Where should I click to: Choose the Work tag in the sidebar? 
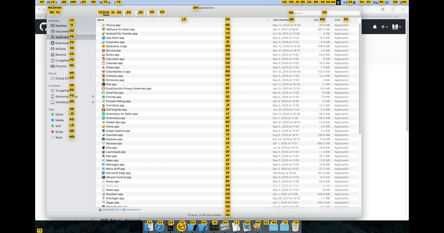(57, 138)
